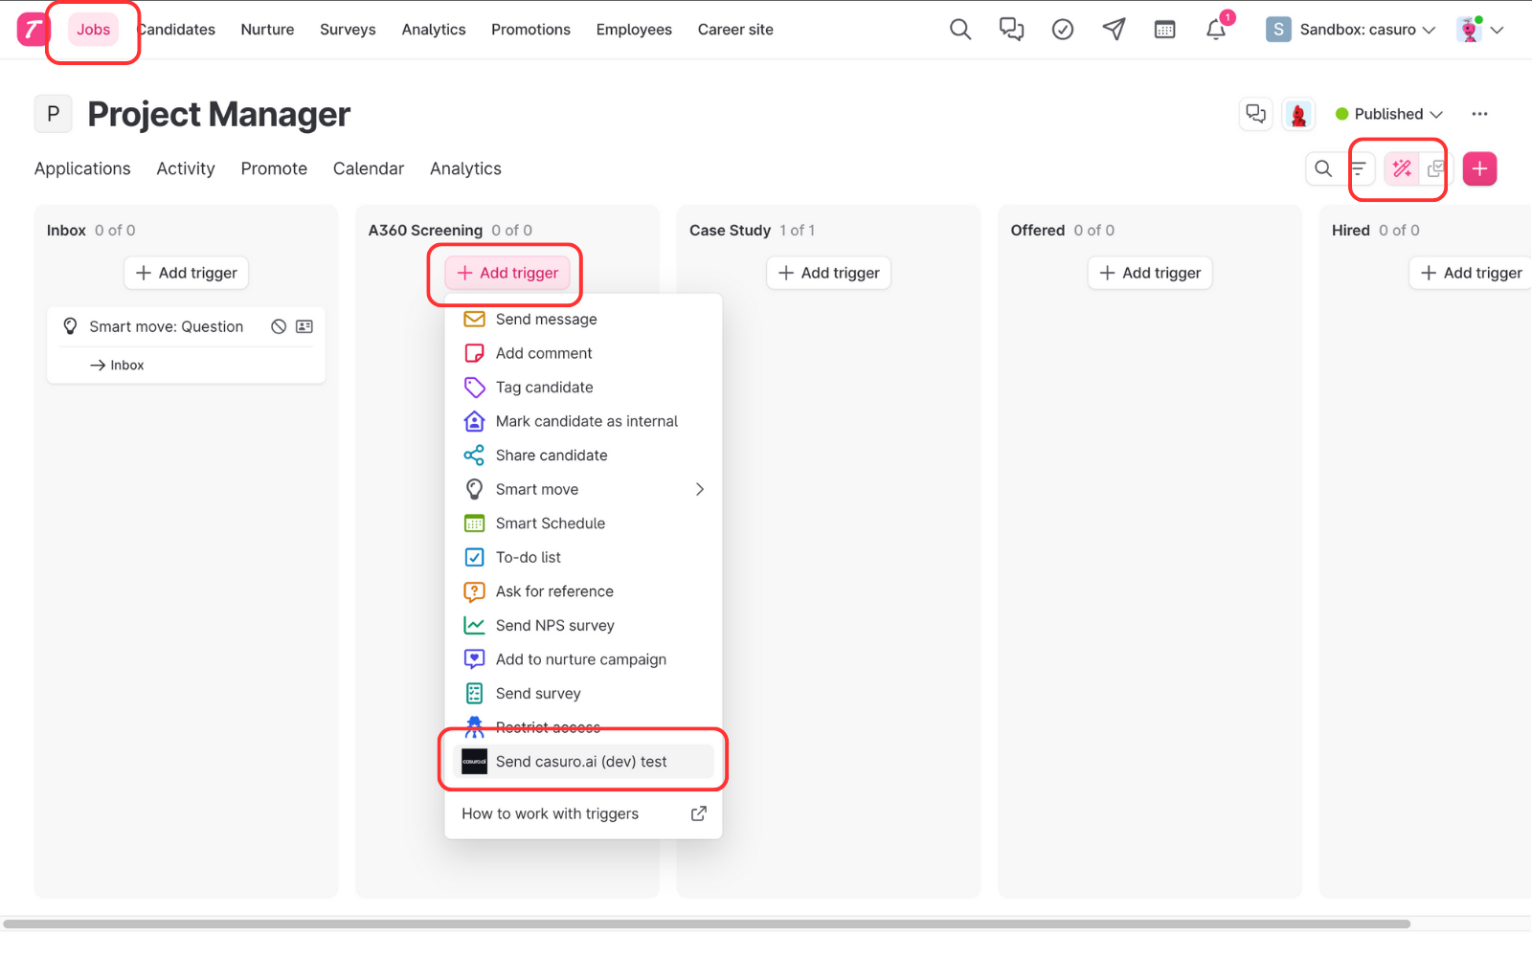Switch to the job Calendar tab
Image resolution: width=1532 pixels, height=957 pixels.
click(369, 168)
